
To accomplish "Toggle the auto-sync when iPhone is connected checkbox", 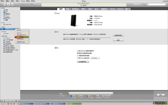I will pos(78,51).
